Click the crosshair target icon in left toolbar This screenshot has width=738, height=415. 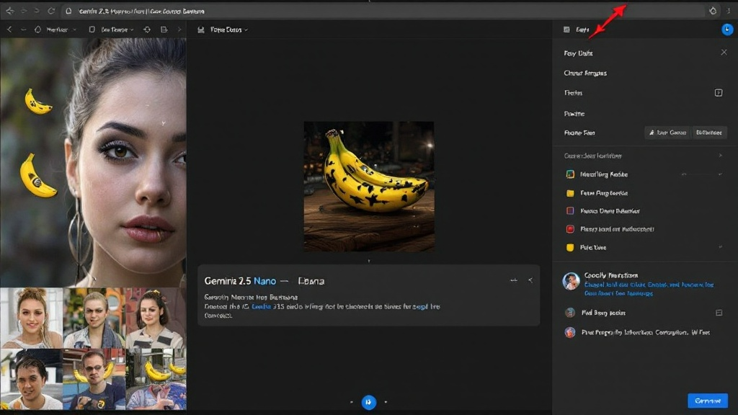click(147, 29)
